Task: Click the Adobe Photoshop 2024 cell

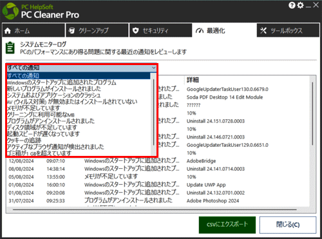Action: point(213,200)
